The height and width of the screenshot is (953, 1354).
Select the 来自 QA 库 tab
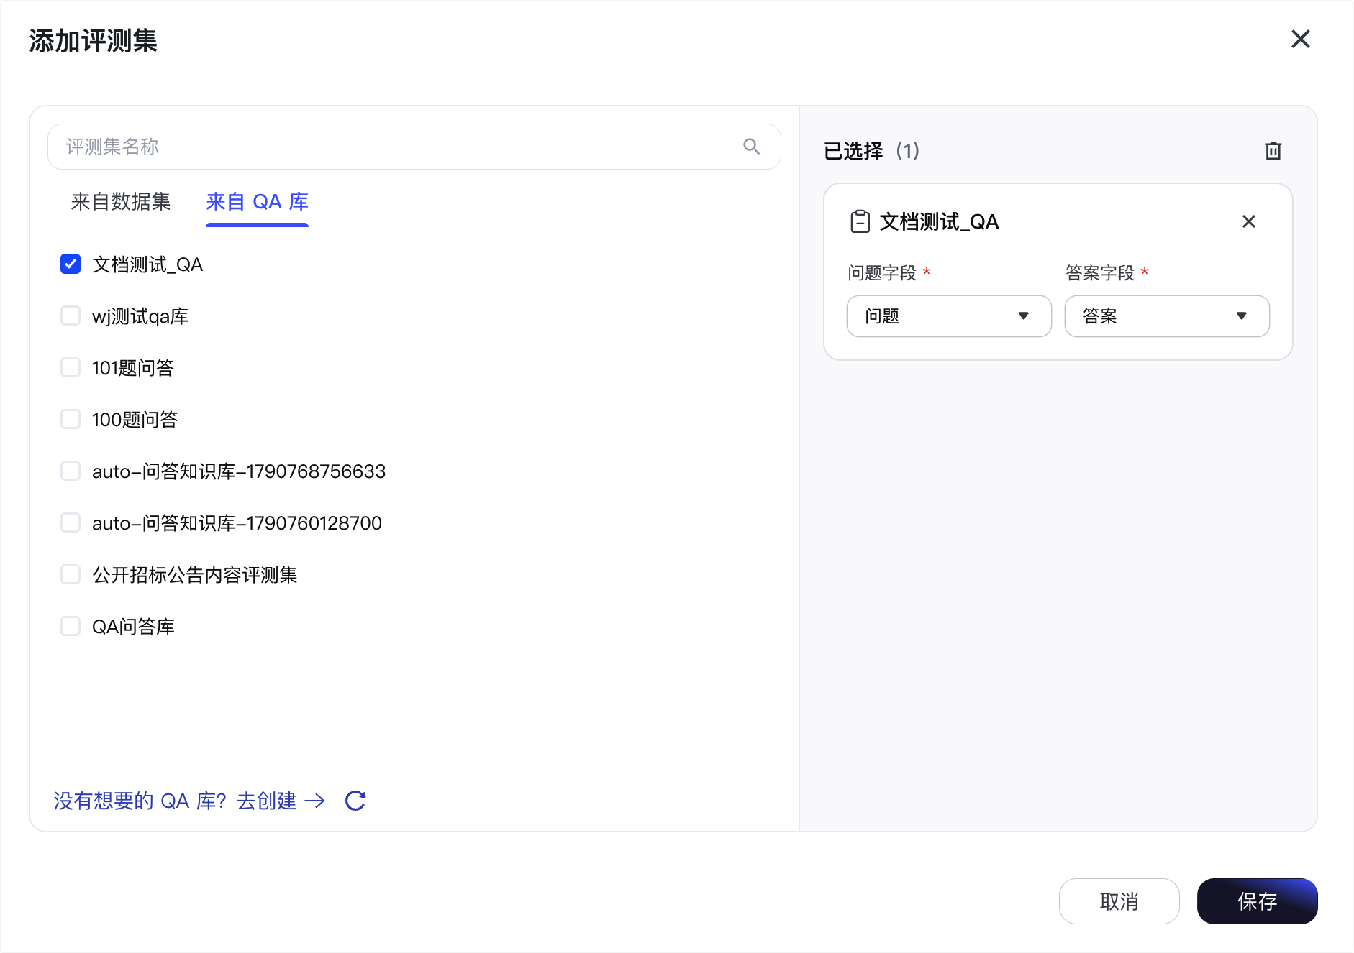click(257, 202)
